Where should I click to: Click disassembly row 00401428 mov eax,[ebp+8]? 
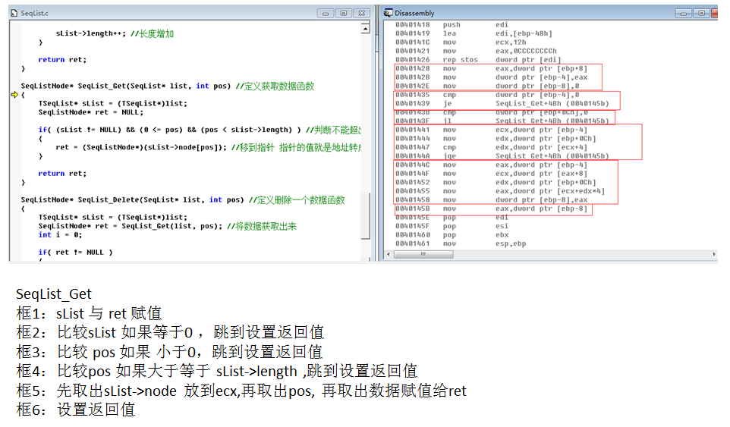click(x=492, y=68)
